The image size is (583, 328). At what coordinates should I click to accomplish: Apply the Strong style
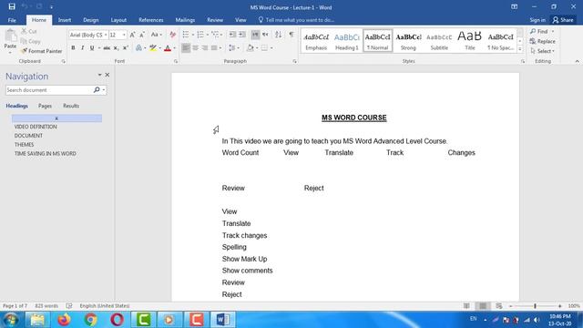click(x=408, y=41)
